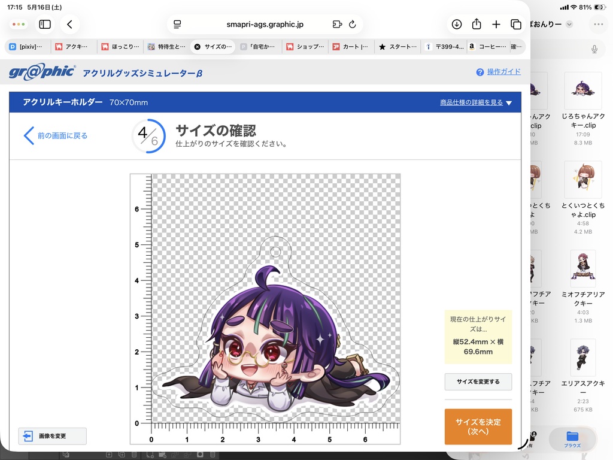This screenshot has width=613, height=460.
Task: Open the page reader menu icon
Action: [177, 24]
